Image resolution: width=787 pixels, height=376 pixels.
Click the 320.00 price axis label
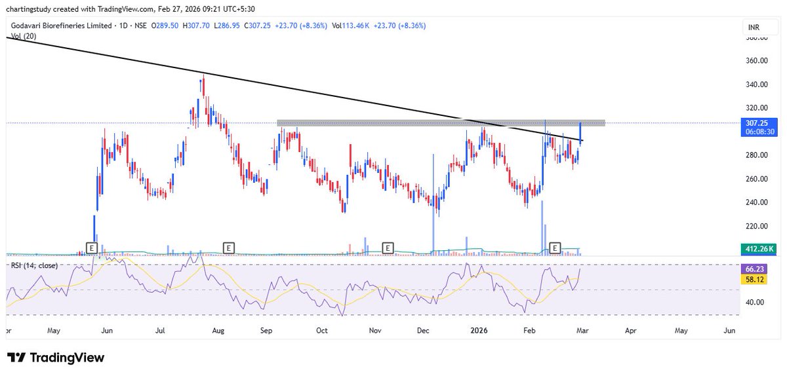(756, 108)
